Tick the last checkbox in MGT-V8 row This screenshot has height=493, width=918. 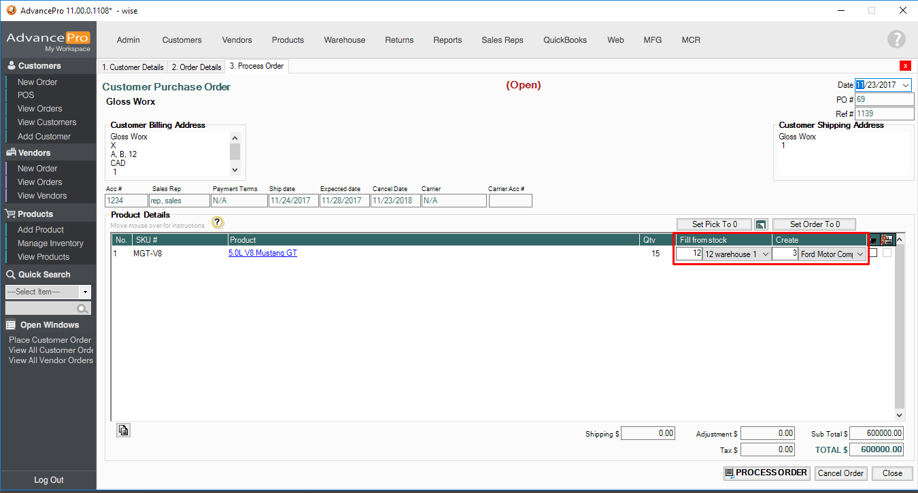[887, 253]
